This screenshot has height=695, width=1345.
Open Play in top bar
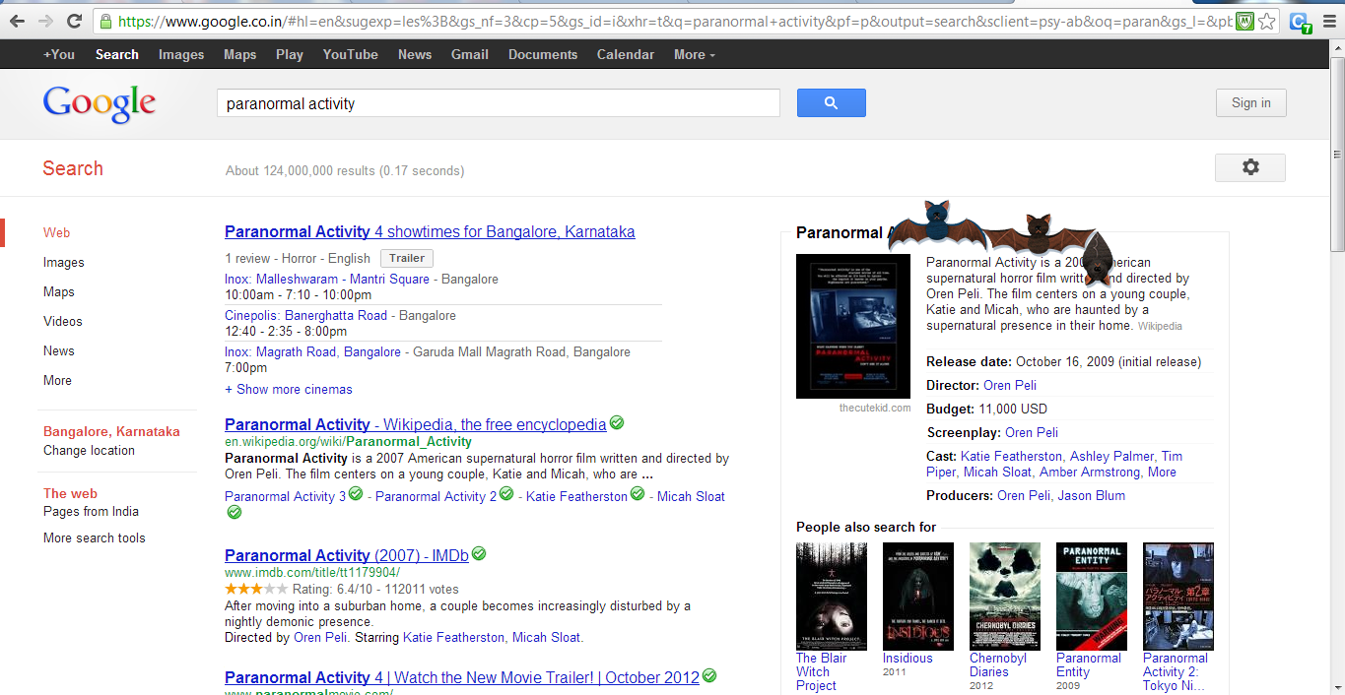[290, 54]
